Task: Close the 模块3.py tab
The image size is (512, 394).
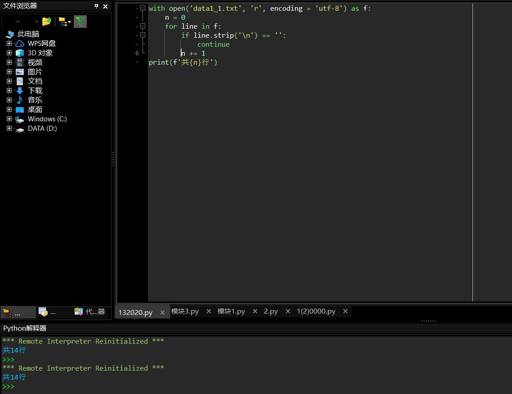Action: coord(209,311)
